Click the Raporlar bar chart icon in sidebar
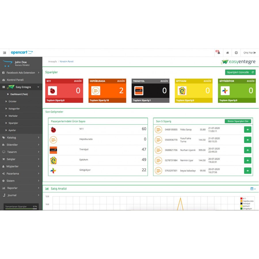The height and width of the screenshot is (259, 259). point(3,188)
